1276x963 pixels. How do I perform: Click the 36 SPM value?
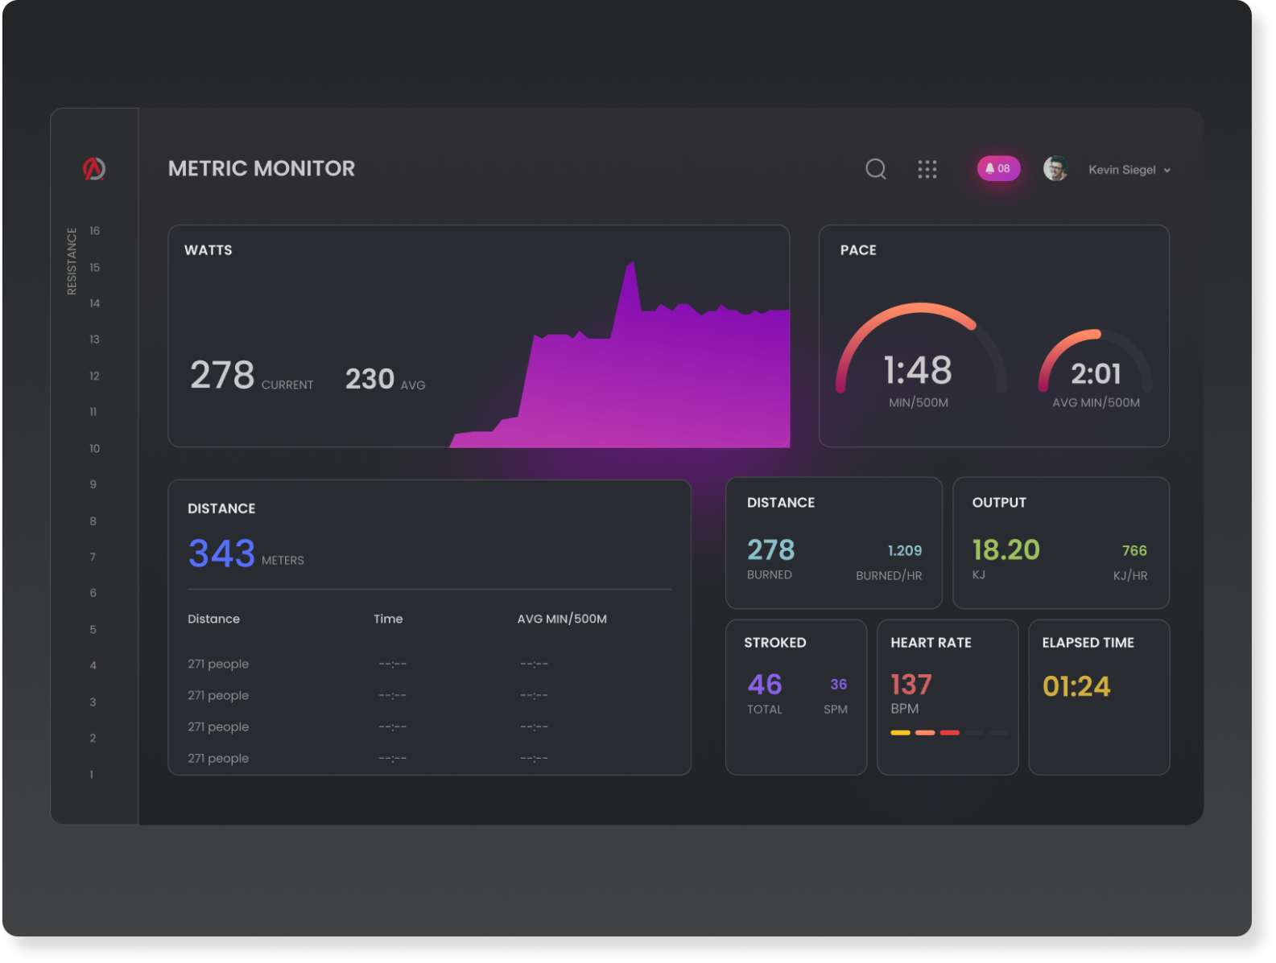[x=838, y=684]
